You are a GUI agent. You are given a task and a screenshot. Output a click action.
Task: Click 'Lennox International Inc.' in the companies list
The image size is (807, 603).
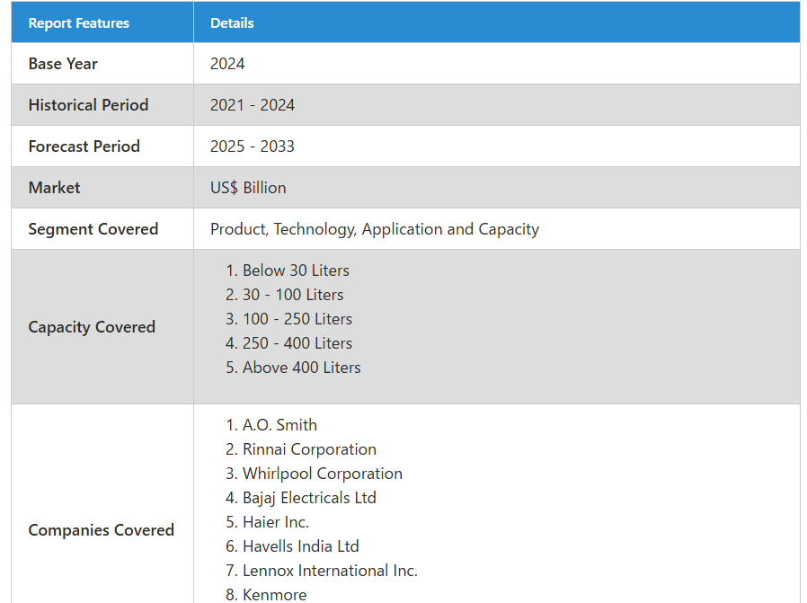click(x=331, y=571)
